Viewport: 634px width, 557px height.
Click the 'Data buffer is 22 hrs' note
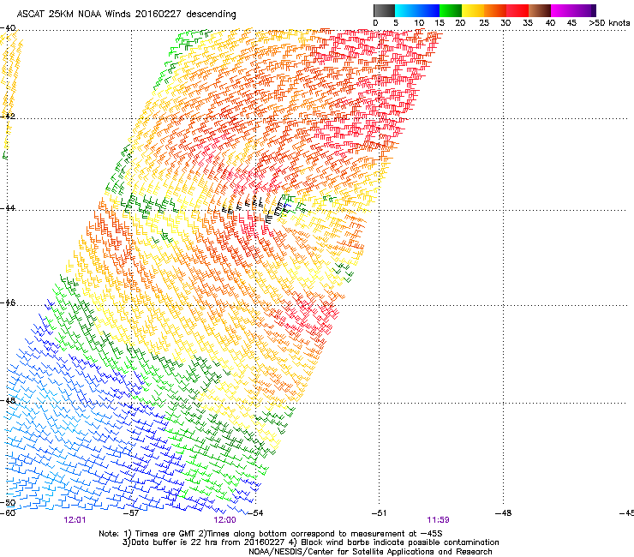tap(310, 542)
